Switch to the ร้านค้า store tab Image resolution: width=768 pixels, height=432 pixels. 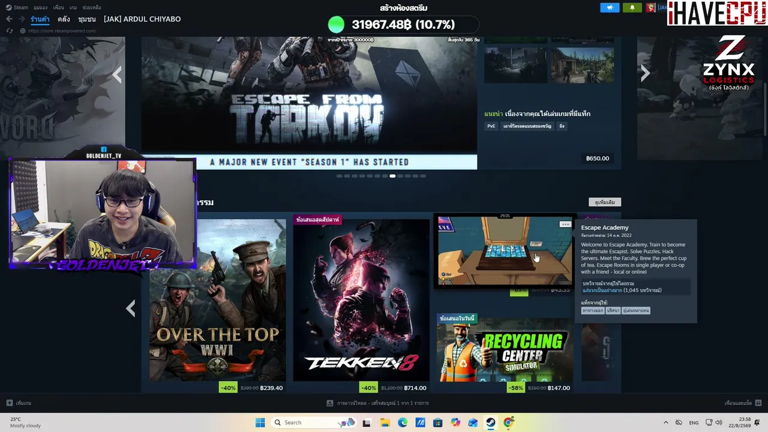[40, 19]
